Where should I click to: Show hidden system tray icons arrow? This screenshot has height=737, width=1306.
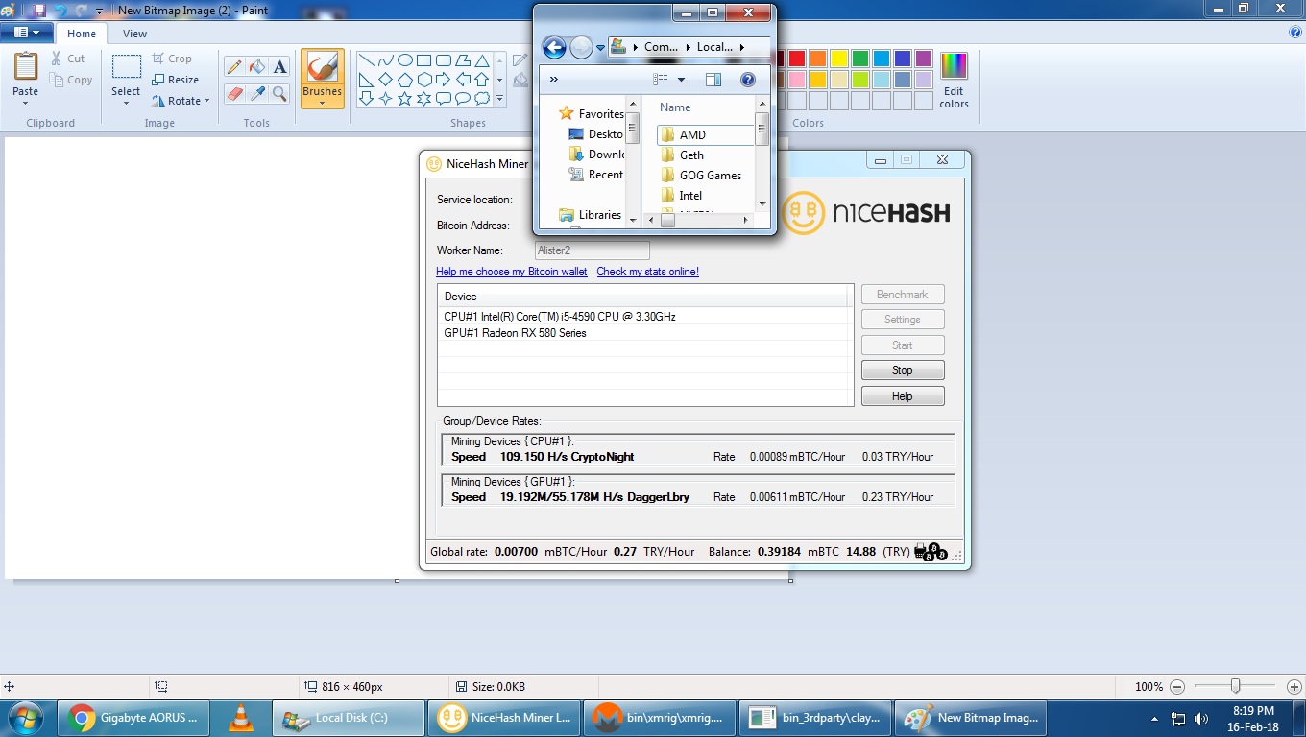[1155, 718]
